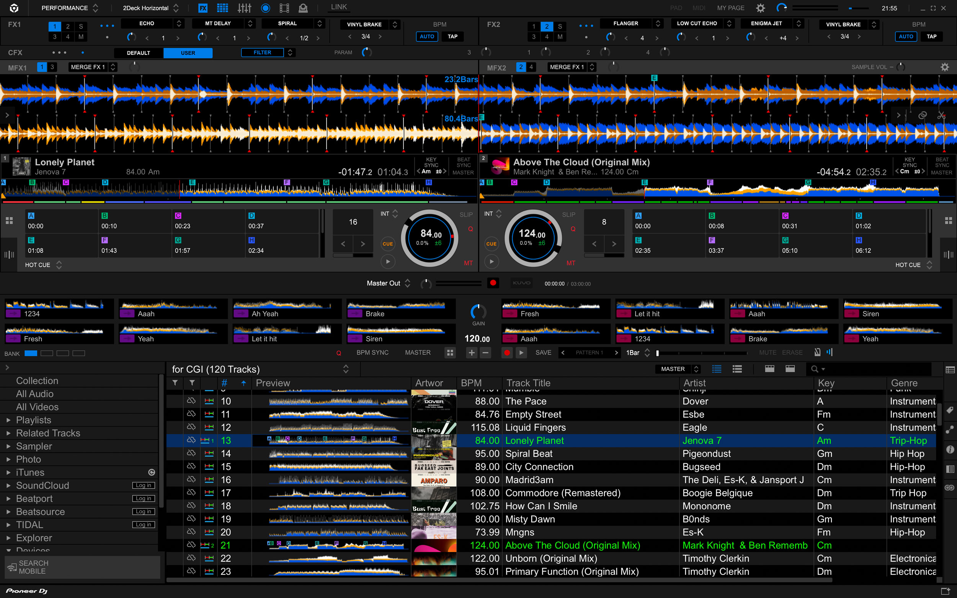The image size is (957, 598).
Task: Select CFX DEFAULT tab
Action: (139, 52)
